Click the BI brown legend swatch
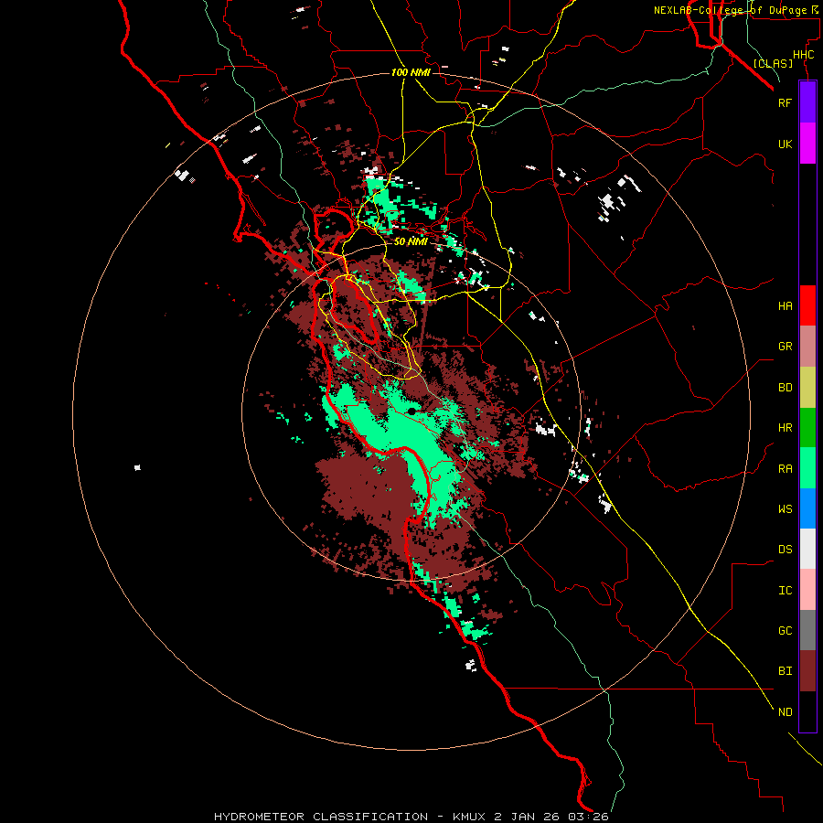This screenshot has width=823, height=823. (807, 671)
